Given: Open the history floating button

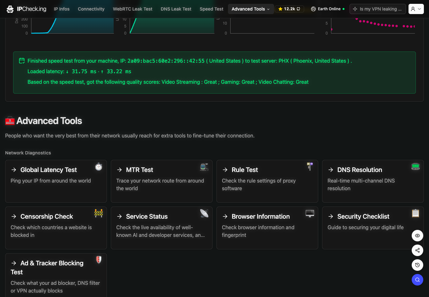Looking at the screenshot, I should [417, 265].
